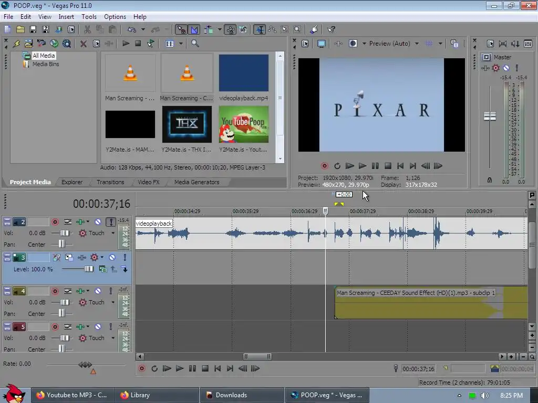Solo audio track 2
This screenshot has height=403, width=538.
[110, 222]
